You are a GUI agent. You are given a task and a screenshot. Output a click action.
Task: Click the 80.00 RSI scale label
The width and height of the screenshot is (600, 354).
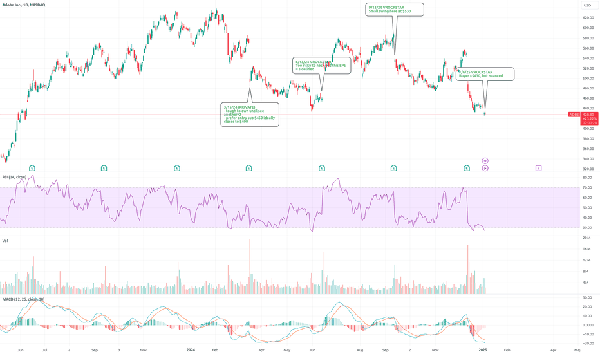587,178
